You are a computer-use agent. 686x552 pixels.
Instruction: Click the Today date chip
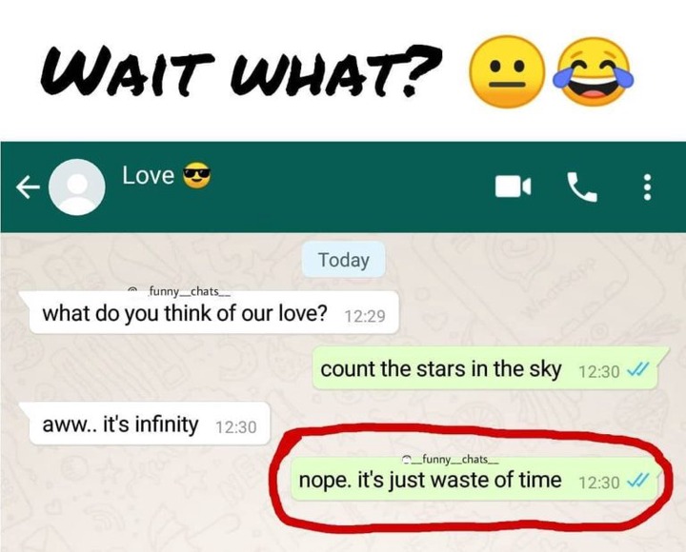[x=344, y=260]
